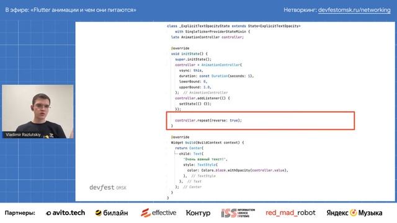Click the билайн partner logo
This screenshot has height=223, width=397.
click(x=112, y=213)
